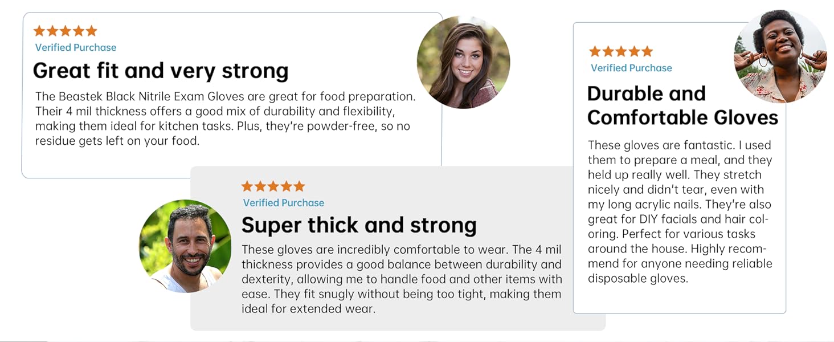Click 'Verified Purchase' above 'Super thick and strong'

(284, 203)
